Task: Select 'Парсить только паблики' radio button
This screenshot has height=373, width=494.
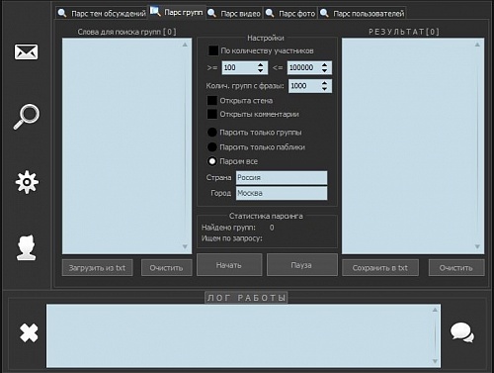Action: (x=212, y=146)
